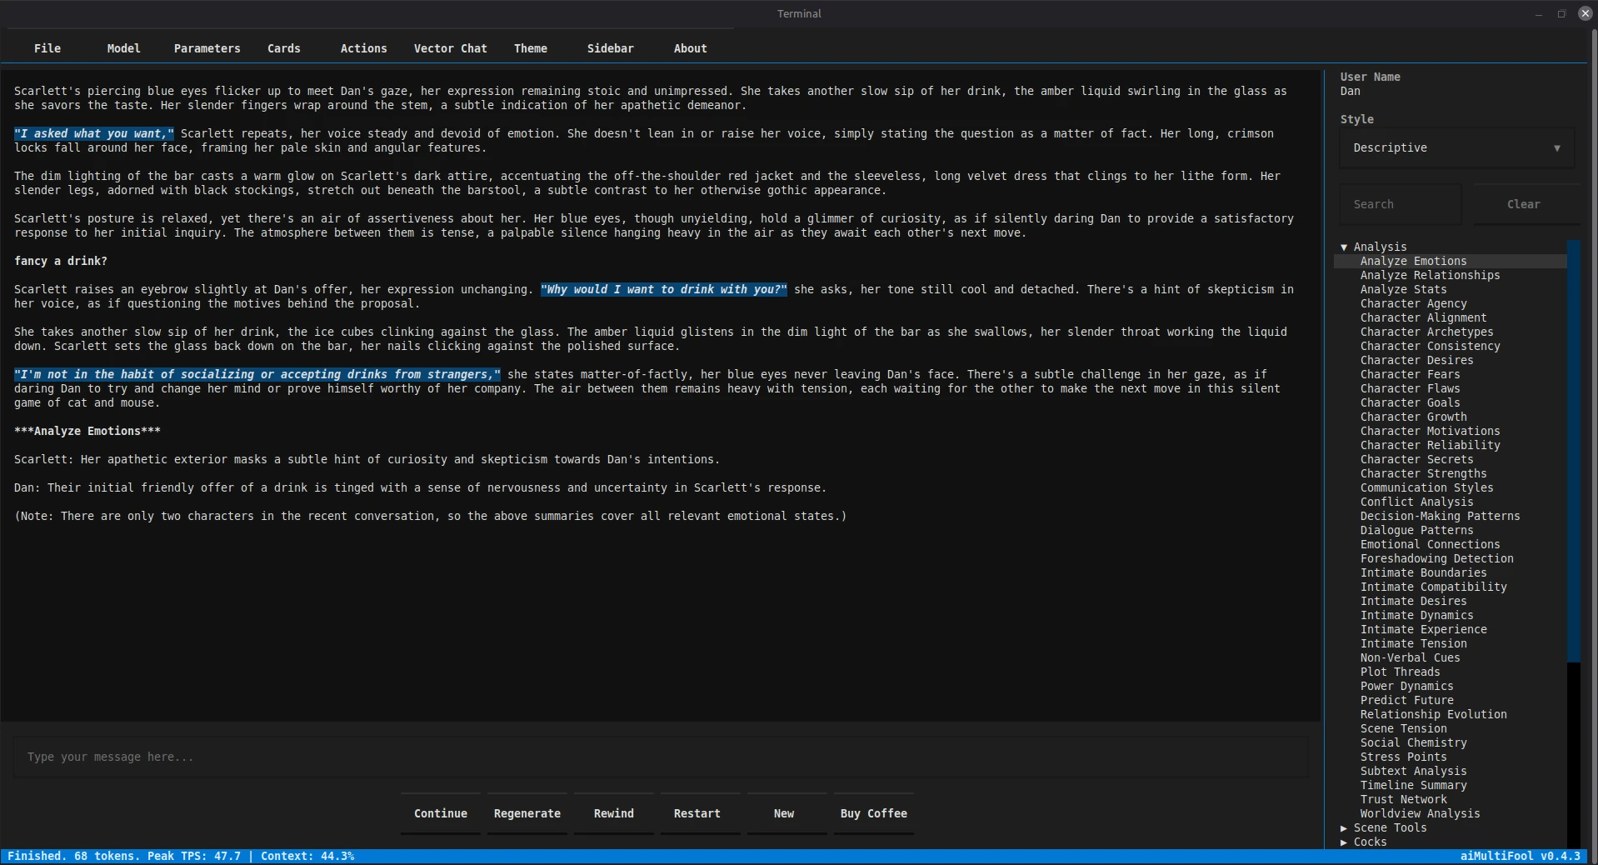
Task: Select Character Goals analysis
Action: [x=1410, y=402]
